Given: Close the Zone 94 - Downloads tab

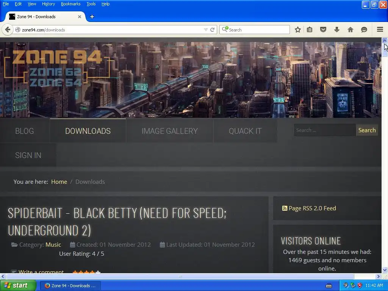Looking at the screenshot, I should point(80,17).
